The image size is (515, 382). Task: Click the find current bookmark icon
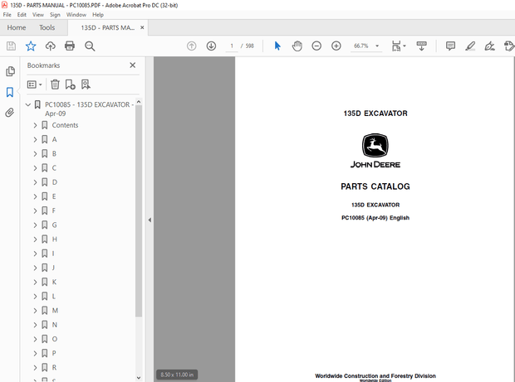pos(86,85)
